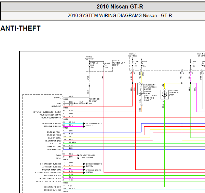Screen dimensions: 205x193
Task: Click the M95 ground point symbol
Action: pyautogui.click(x=87, y=103)
